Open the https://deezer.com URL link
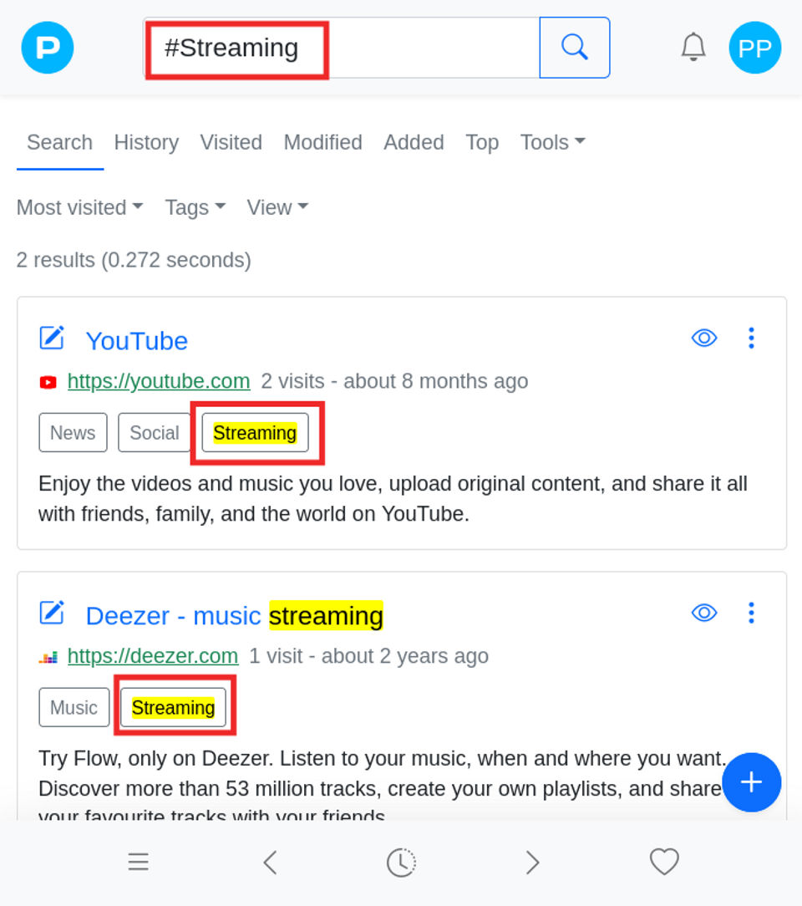 click(153, 656)
